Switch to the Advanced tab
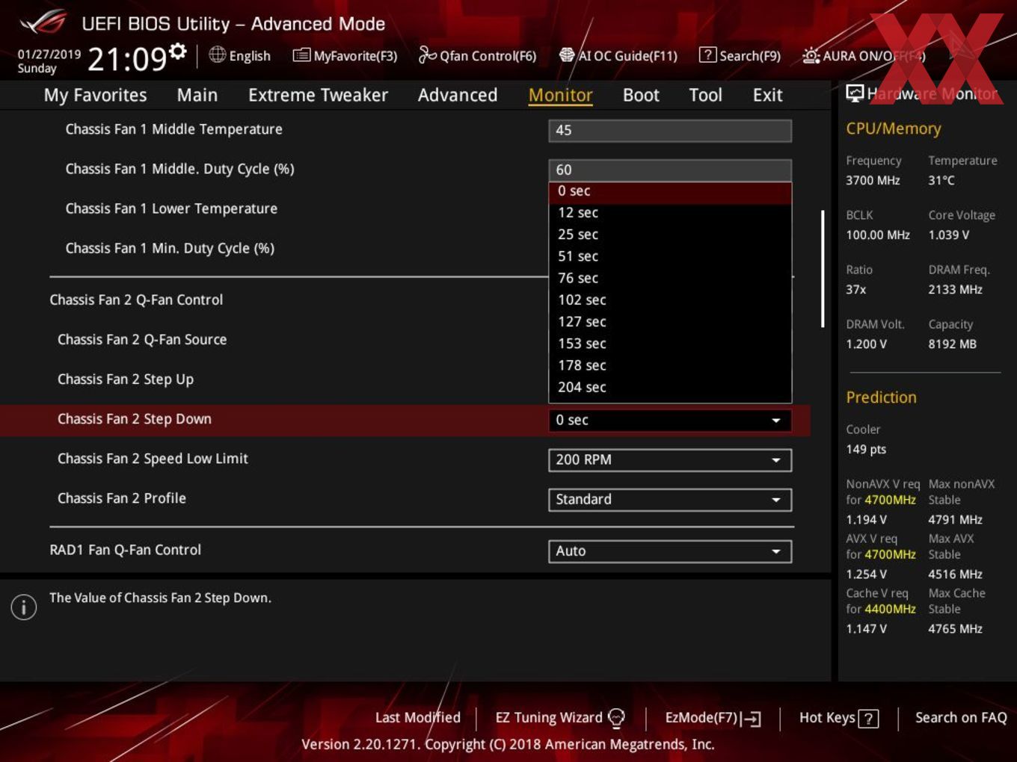 (458, 95)
